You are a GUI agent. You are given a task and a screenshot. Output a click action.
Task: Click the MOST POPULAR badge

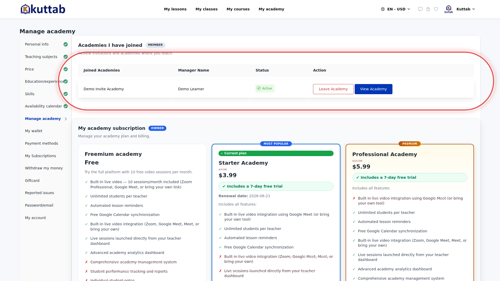pyautogui.click(x=276, y=144)
